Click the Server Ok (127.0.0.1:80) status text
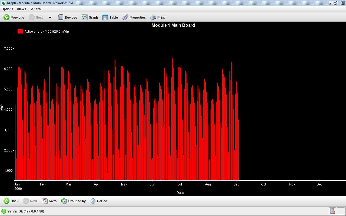Screen dimensions: 346x216 pos(26,211)
